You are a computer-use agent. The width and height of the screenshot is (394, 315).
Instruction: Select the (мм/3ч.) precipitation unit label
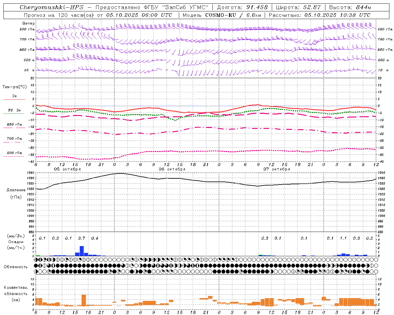coord(16,236)
